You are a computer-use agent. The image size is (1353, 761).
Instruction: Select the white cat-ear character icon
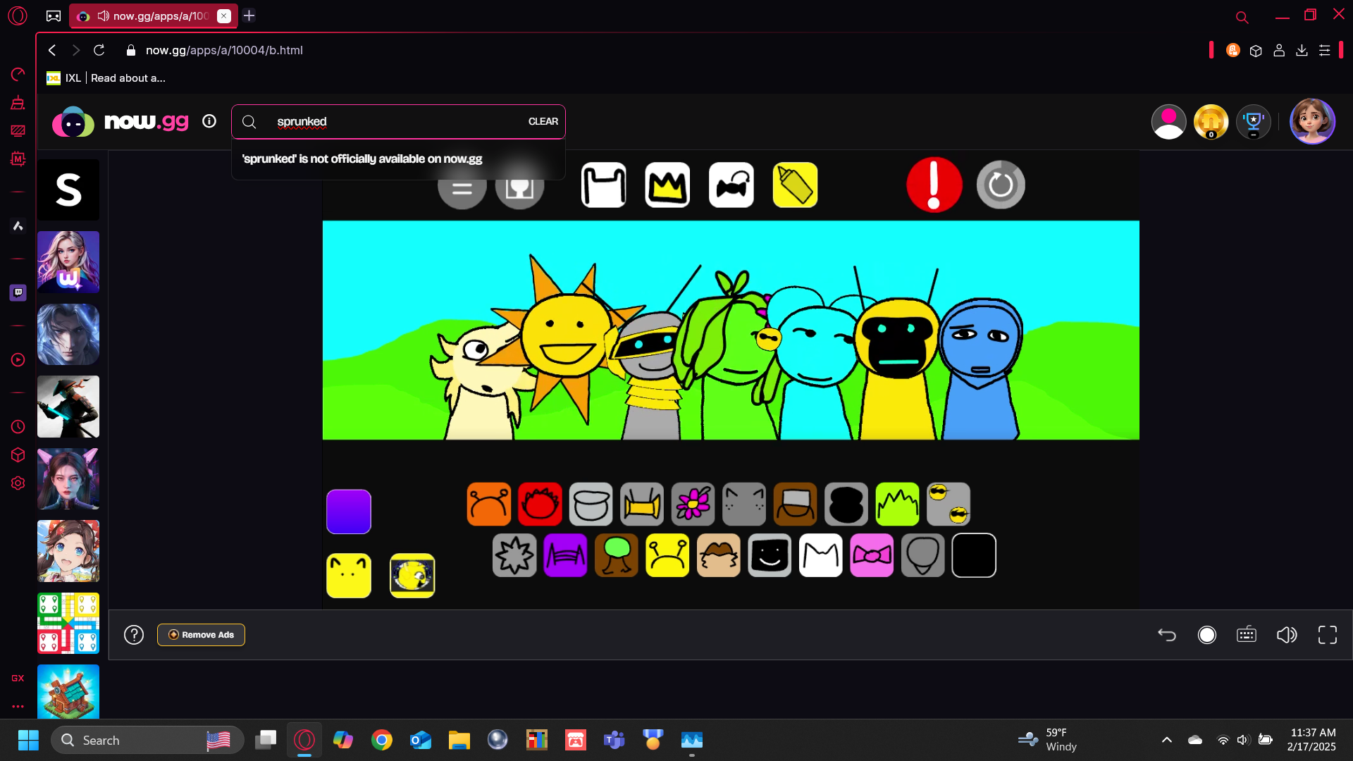(x=821, y=555)
